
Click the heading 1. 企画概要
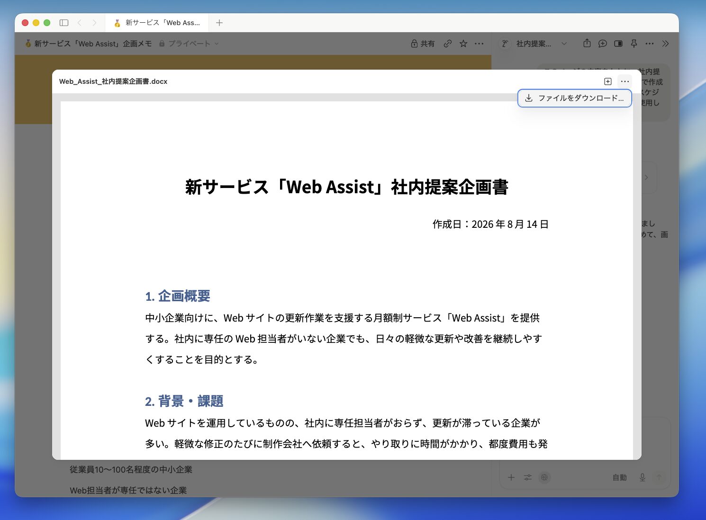178,296
